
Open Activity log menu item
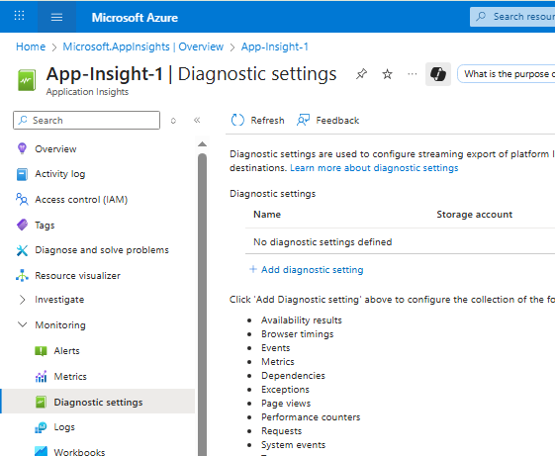pyautogui.click(x=59, y=174)
